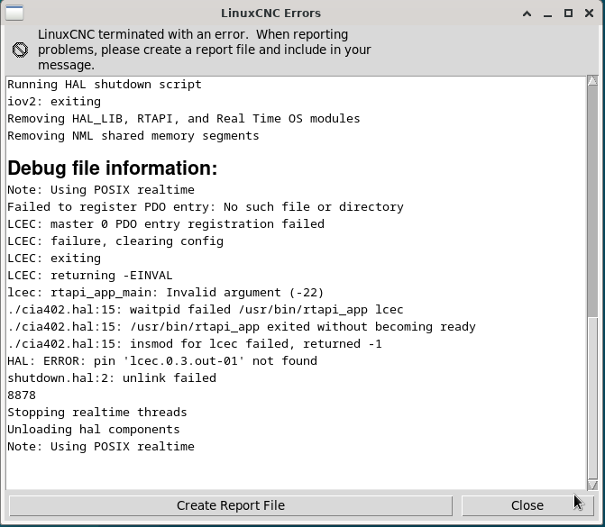
Task: Click the 'Debug file information:' heading
Action: tap(113, 168)
